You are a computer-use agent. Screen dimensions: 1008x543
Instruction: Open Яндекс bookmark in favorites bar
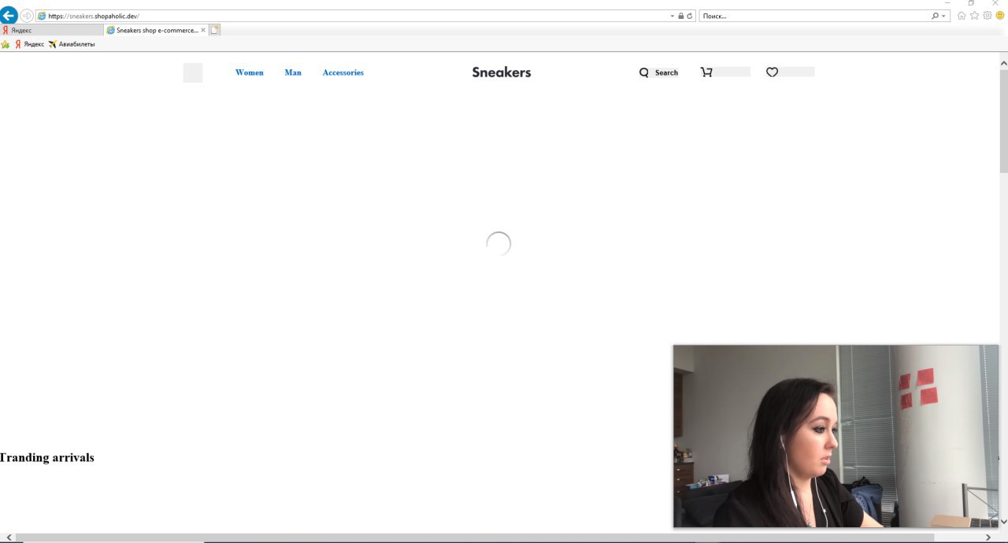(x=30, y=44)
